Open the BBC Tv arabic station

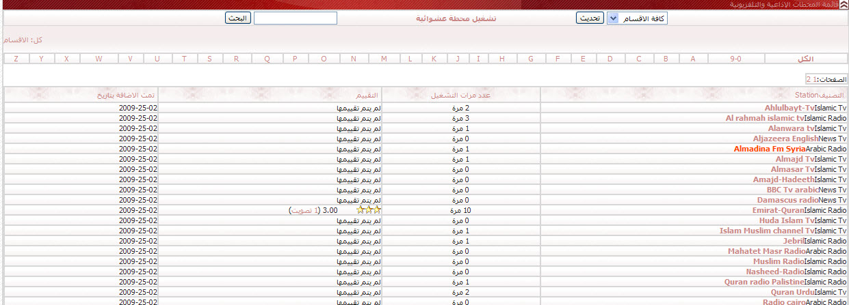coord(792,190)
